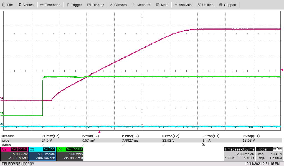Click the trigger level marker on the right grid edge
The image size is (284, 166).
tap(282, 70)
